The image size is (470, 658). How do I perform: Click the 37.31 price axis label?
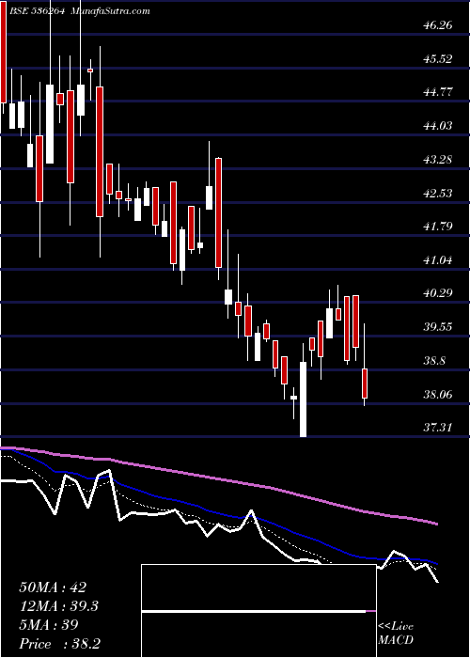pos(438,428)
